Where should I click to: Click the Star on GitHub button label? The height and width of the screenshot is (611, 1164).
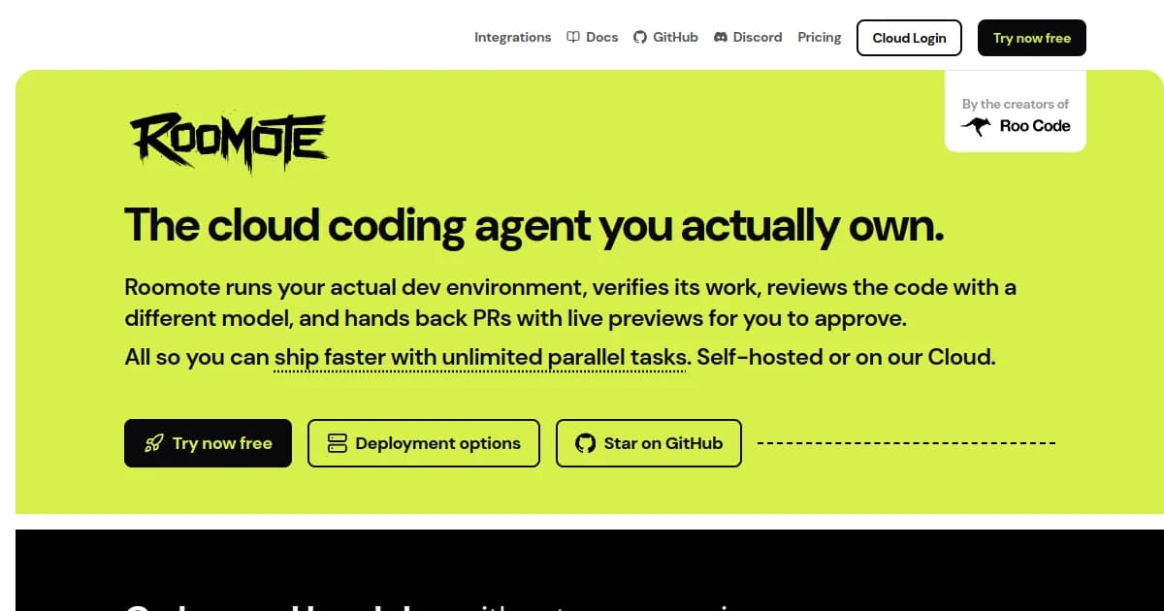point(663,443)
